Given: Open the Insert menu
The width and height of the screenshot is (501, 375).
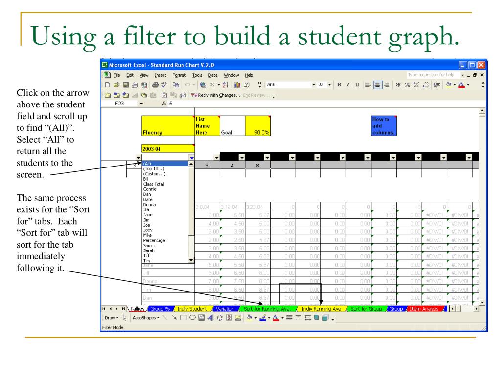Looking at the screenshot, I should point(160,75).
